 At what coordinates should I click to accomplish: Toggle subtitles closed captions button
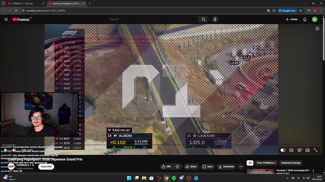pos(291,150)
